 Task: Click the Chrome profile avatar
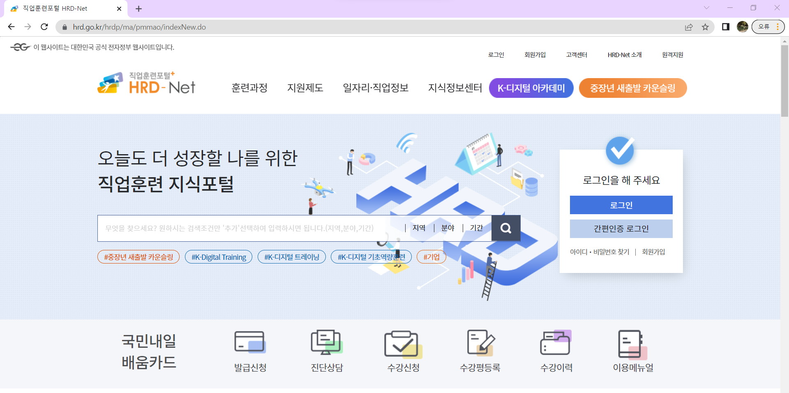743,27
